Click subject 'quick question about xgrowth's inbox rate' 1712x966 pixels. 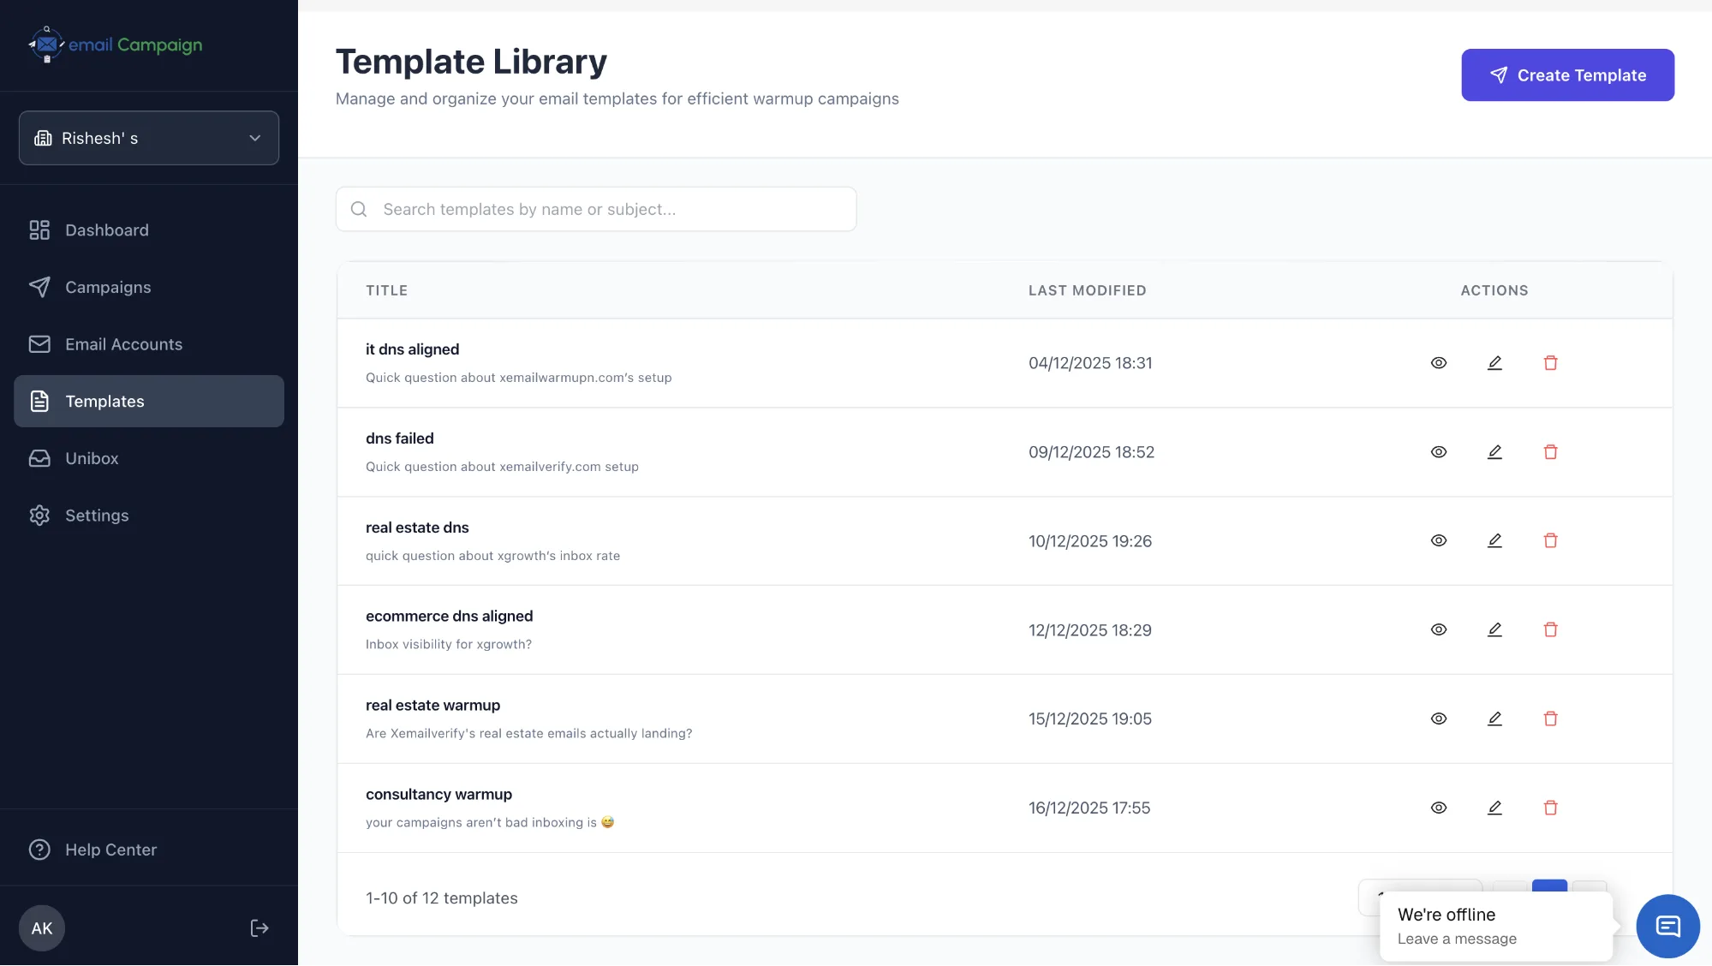pos(492,556)
